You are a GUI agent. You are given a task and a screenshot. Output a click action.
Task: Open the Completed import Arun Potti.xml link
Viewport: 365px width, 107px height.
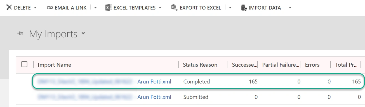coord(154,82)
